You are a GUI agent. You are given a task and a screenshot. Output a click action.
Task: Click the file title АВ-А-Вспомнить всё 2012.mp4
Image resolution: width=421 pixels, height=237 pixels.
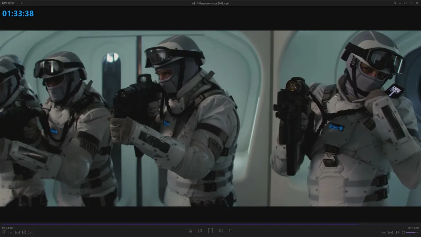[210, 3]
